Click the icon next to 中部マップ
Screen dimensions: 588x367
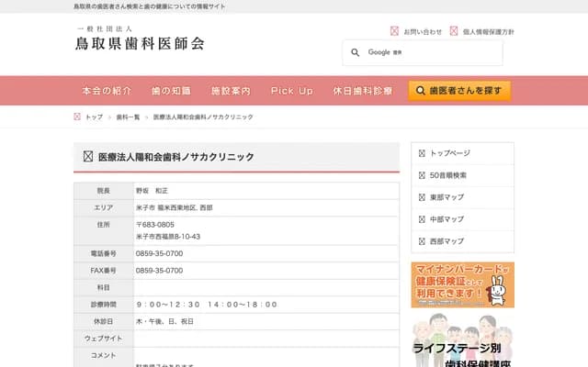[422, 219]
